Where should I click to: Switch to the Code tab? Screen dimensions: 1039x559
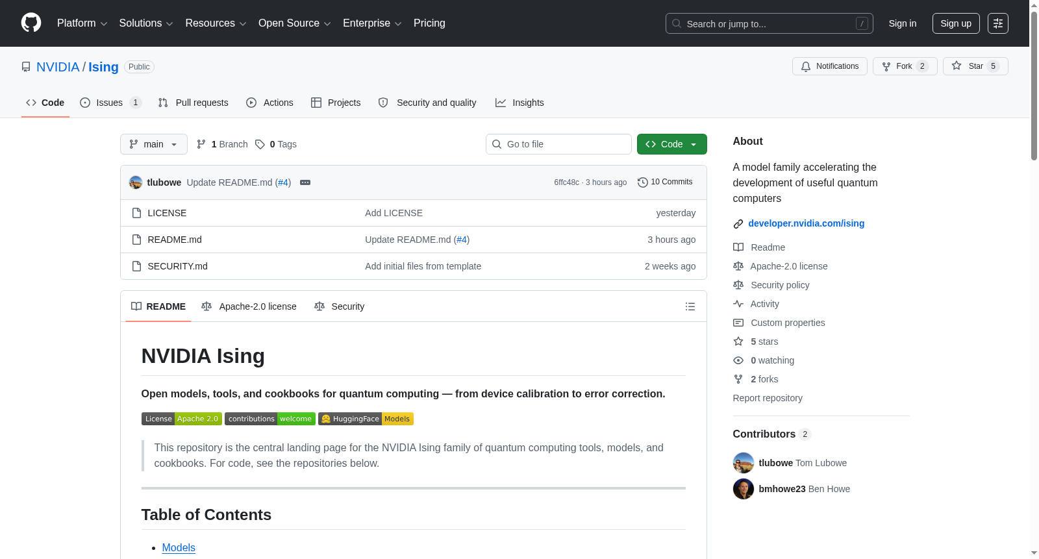coord(45,103)
